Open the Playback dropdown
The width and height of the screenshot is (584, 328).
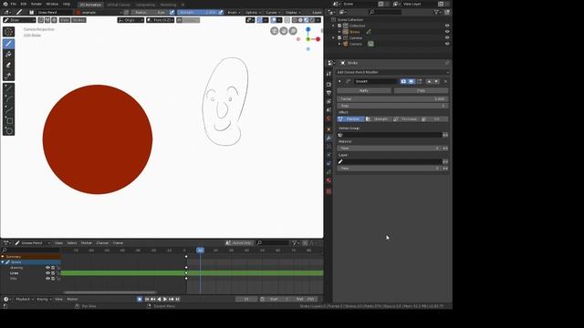coord(25,299)
